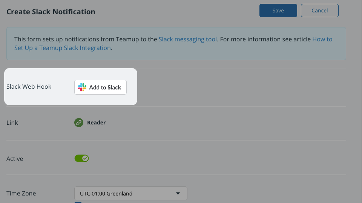Click the Create Slack Notification heading
The height and width of the screenshot is (203, 362).
51,12
